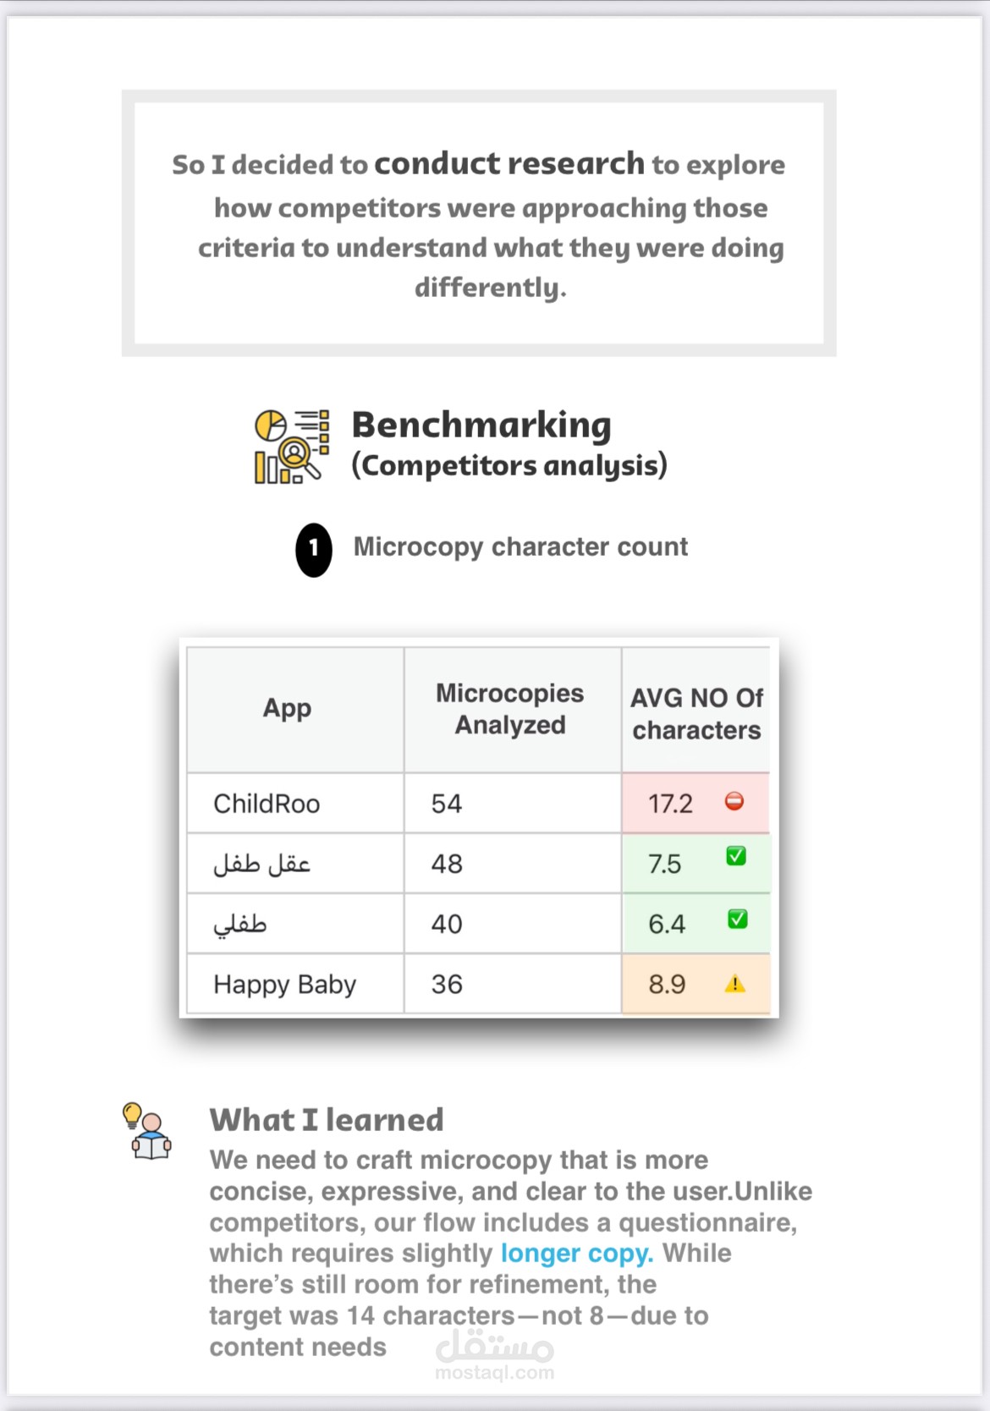Image resolution: width=990 pixels, height=1411 pixels.
Task: Click the lightbulb reader icon beside What I learned
Action: click(148, 1131)
